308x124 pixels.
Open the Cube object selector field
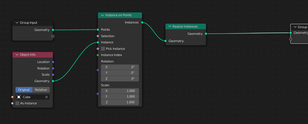[33, 97]
